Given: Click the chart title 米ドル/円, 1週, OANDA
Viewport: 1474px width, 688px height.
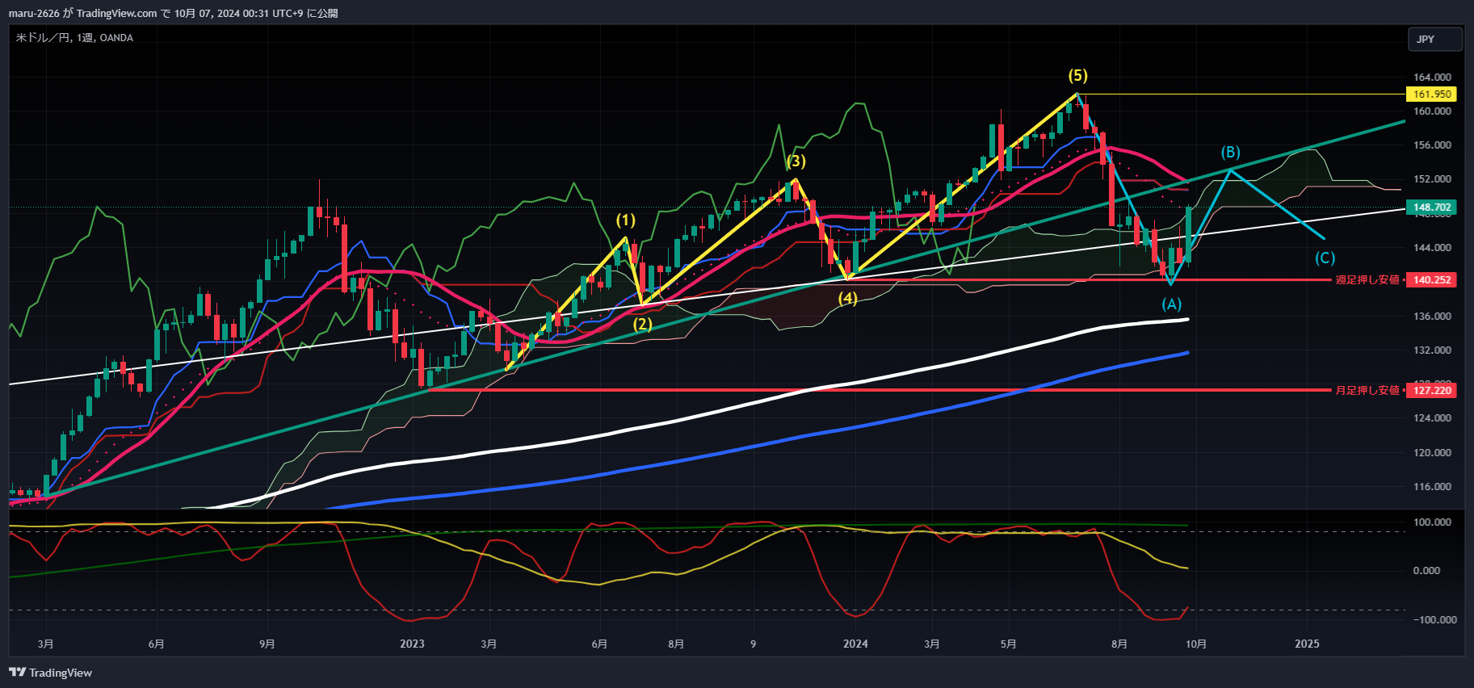Looking at the screenshot, I should [x=75, y=38].
